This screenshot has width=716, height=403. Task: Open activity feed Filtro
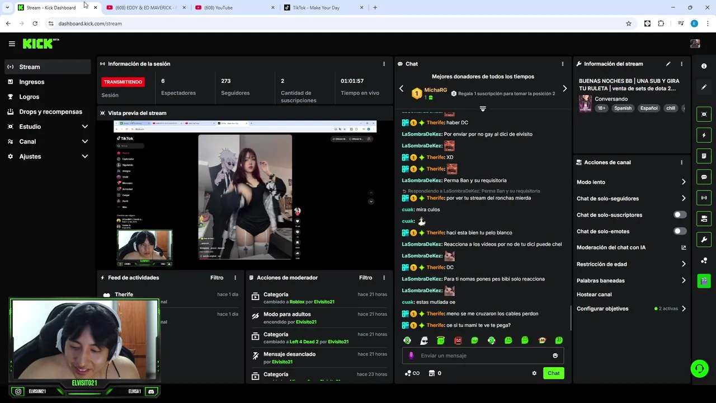[216, 278]
